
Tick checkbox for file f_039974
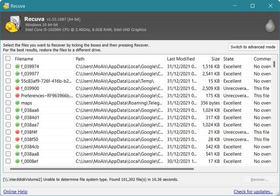(x=8, y=66)
